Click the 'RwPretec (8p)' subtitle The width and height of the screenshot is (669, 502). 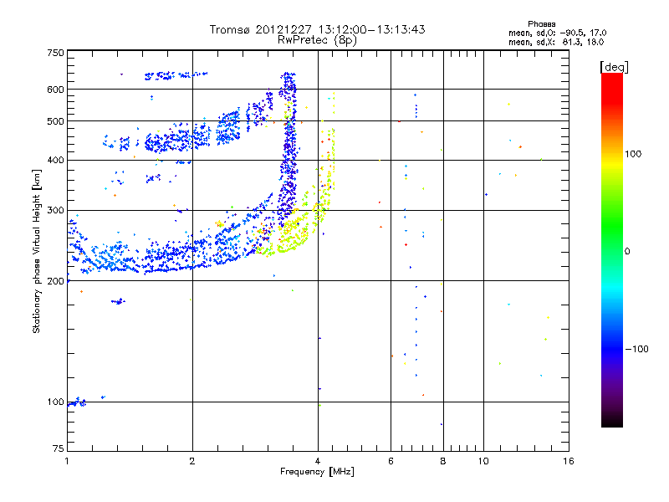click(317, 40)
